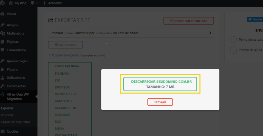Click the Apresentação brush icon
Viewport: 263px width, 136px height.
tap(2, 61)
